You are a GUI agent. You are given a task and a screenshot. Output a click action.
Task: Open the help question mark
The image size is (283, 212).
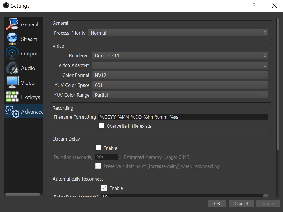254,6
